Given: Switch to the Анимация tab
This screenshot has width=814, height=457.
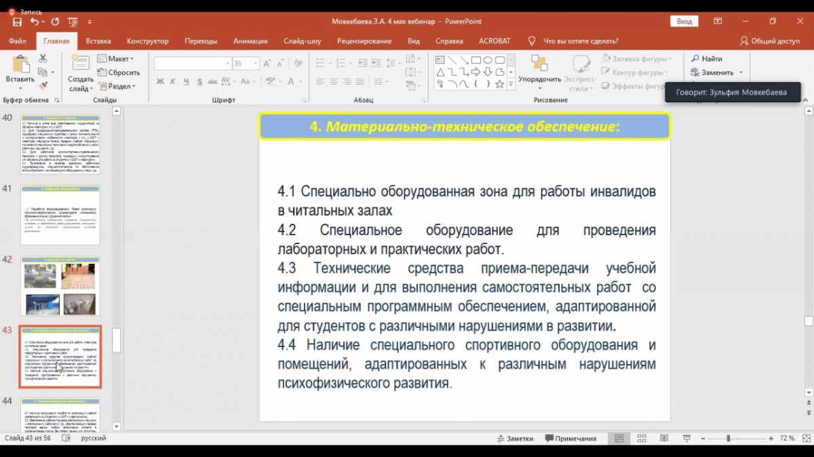Looking at the screenshot, I should click(x=250, y=41).
